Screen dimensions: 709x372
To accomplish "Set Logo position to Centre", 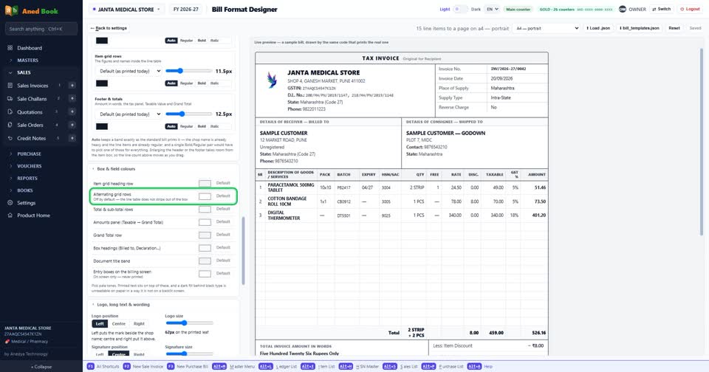I will (x=118, y=323).
